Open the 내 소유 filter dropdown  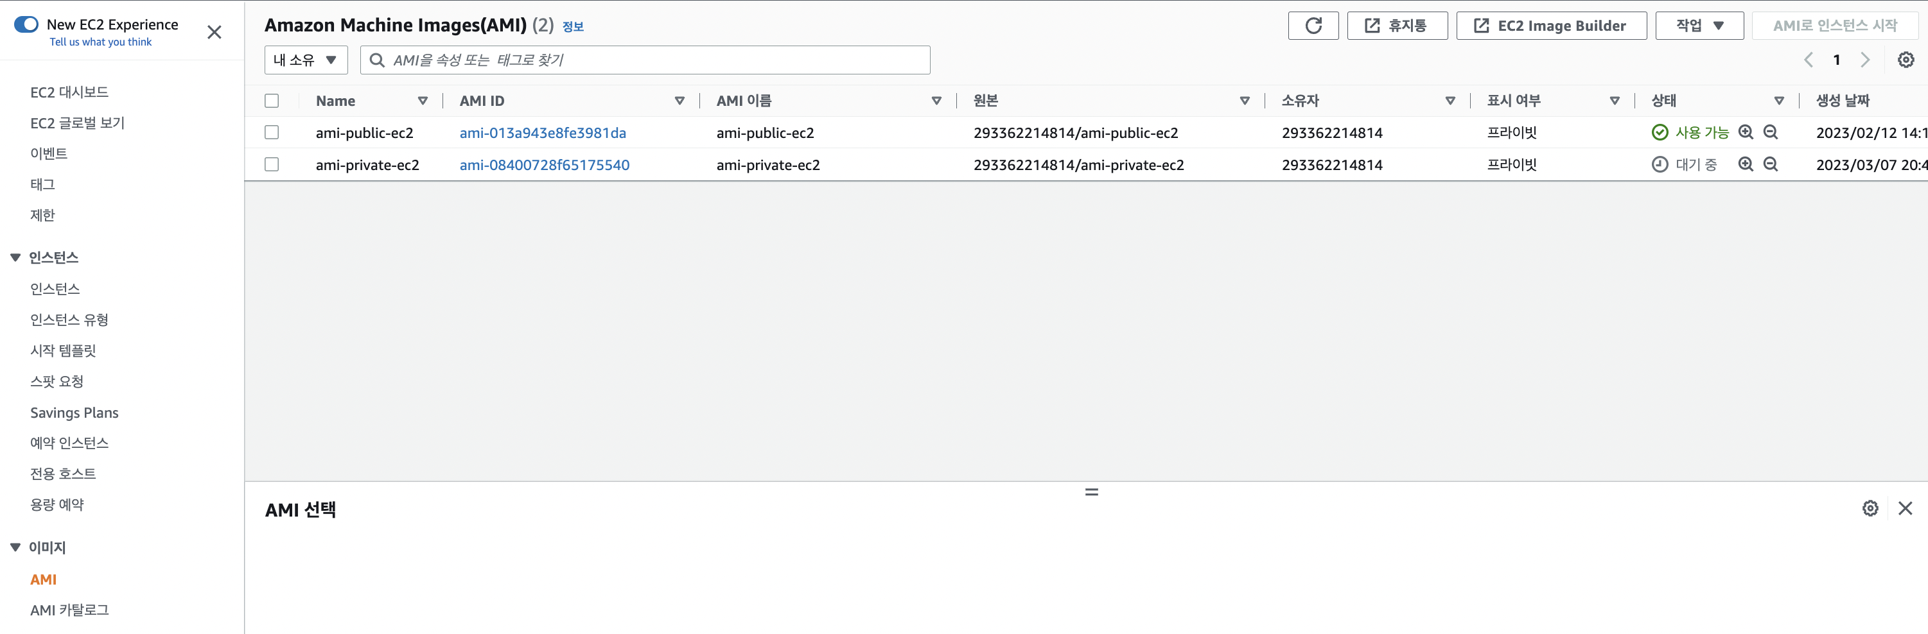[x=305, y=60]
